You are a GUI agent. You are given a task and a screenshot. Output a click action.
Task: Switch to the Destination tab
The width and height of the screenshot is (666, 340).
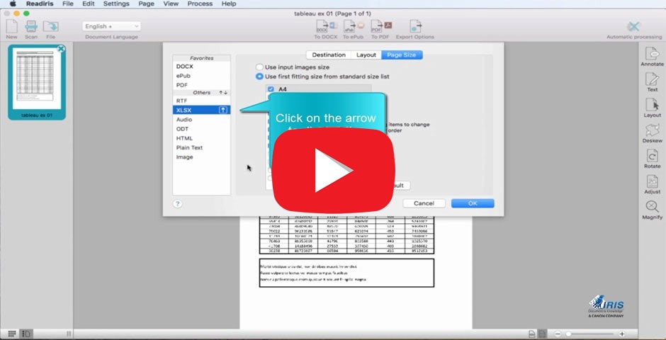328,55
